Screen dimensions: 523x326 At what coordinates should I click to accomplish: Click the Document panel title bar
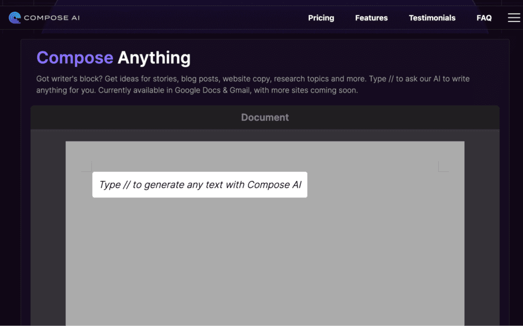tap(265, 117)
